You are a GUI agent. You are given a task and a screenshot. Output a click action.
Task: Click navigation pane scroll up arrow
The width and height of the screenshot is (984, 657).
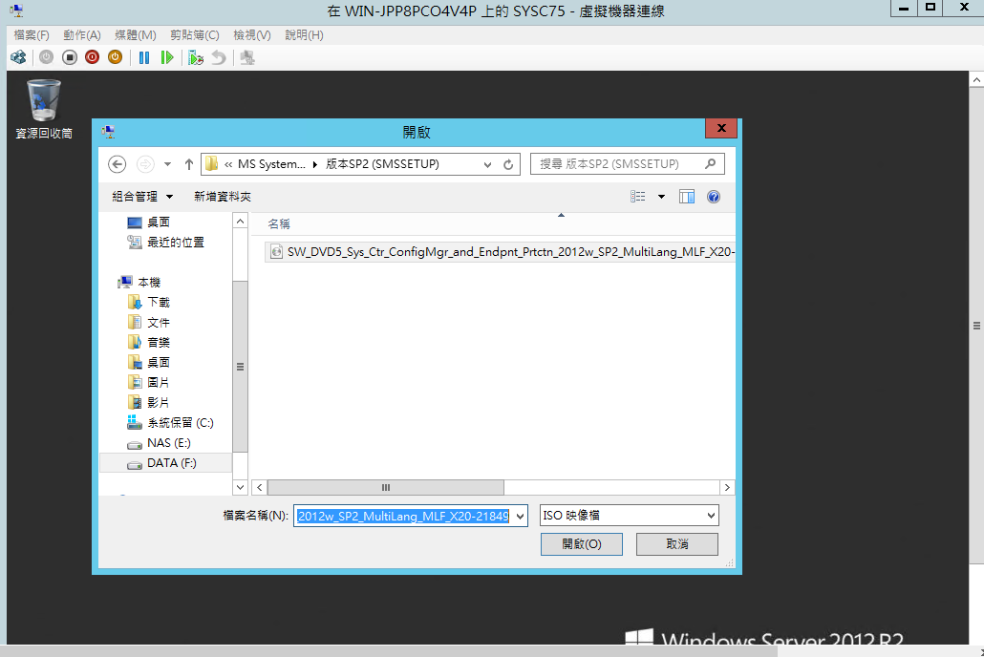[241, 221]
